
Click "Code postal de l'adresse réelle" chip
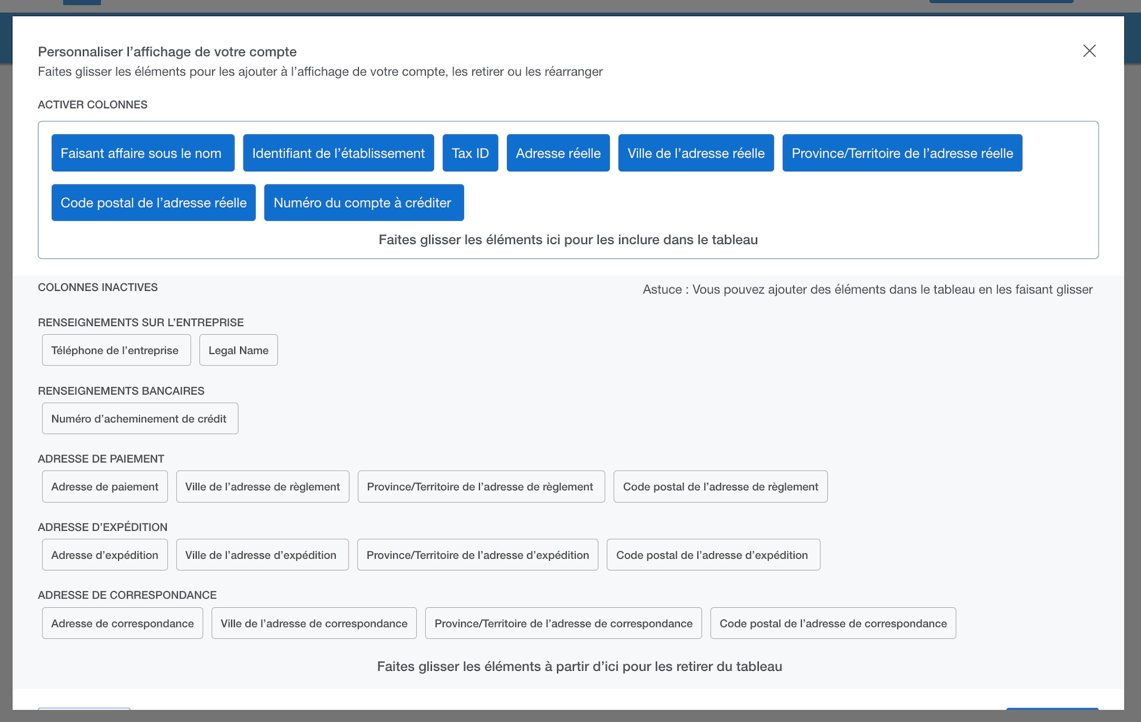point(153,202)
